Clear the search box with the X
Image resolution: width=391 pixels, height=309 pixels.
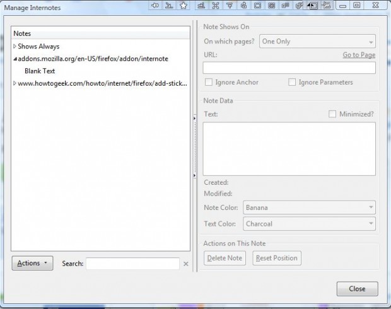186,264
